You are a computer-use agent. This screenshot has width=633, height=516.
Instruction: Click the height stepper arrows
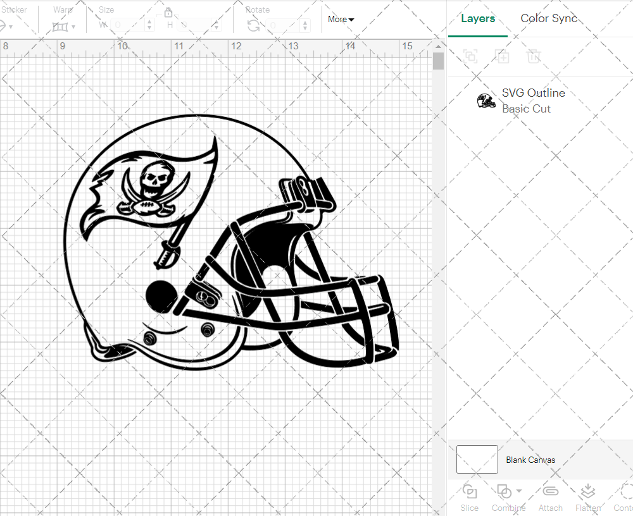click(x=216, y=25)
